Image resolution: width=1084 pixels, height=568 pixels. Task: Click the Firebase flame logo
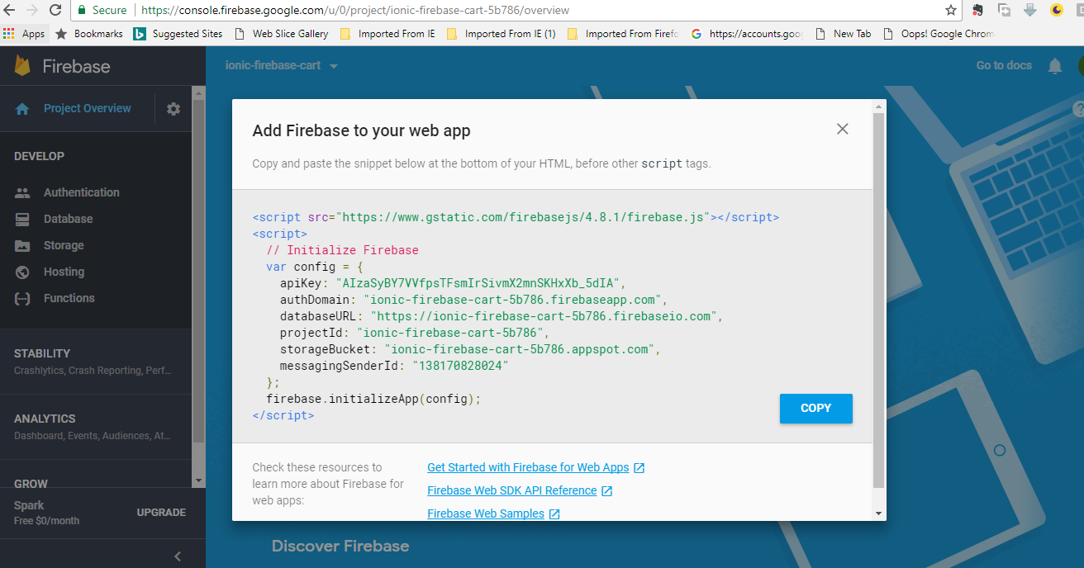[x=23, y=66]
